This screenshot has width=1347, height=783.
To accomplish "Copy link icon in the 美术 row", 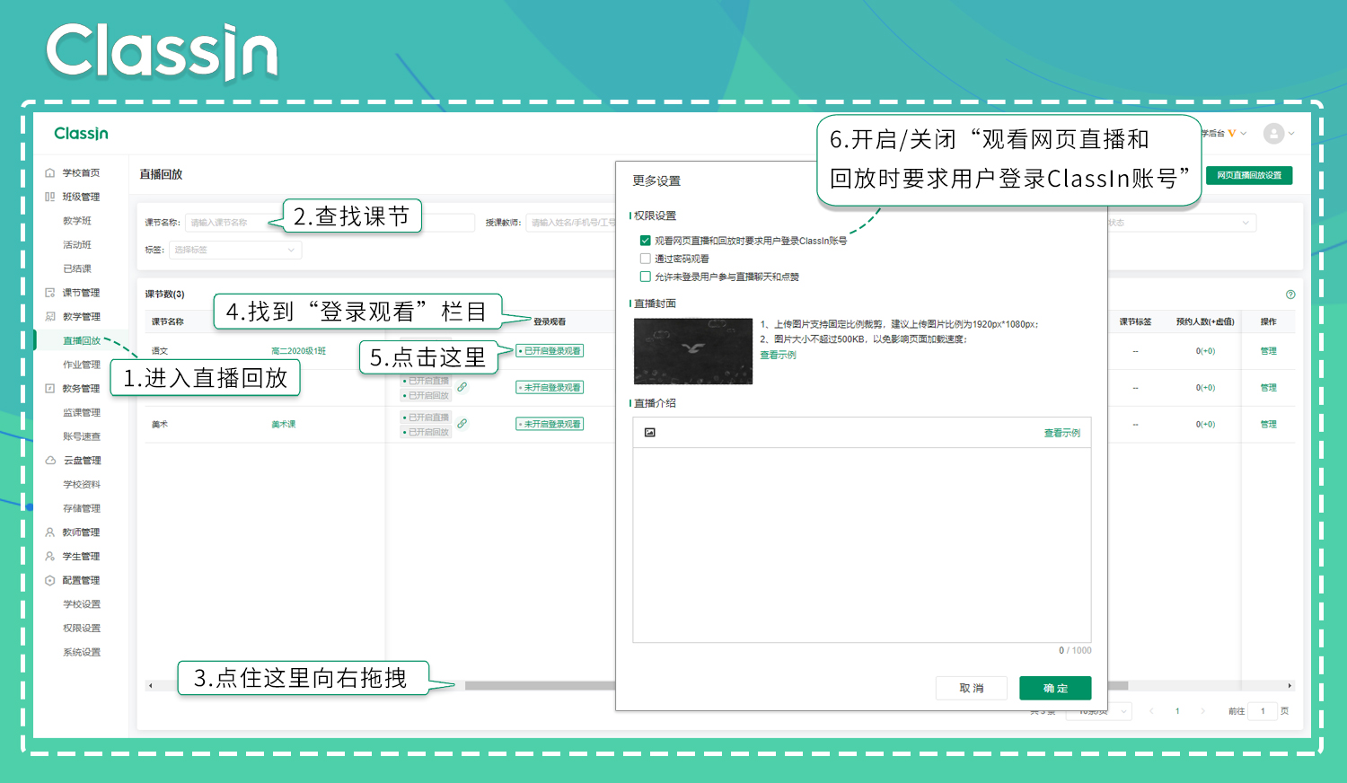I will pyautogui.click(x=462, y=424).
